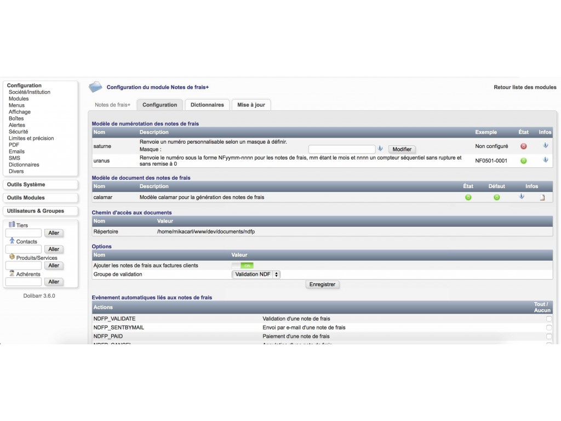Click the module cloud icon in header
The height and width of the screenshot is (421, 561).
click(95, 87)
